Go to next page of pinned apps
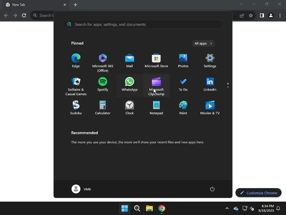The height and width of the screenshot is (215, 286). click(x=228, y=87)
